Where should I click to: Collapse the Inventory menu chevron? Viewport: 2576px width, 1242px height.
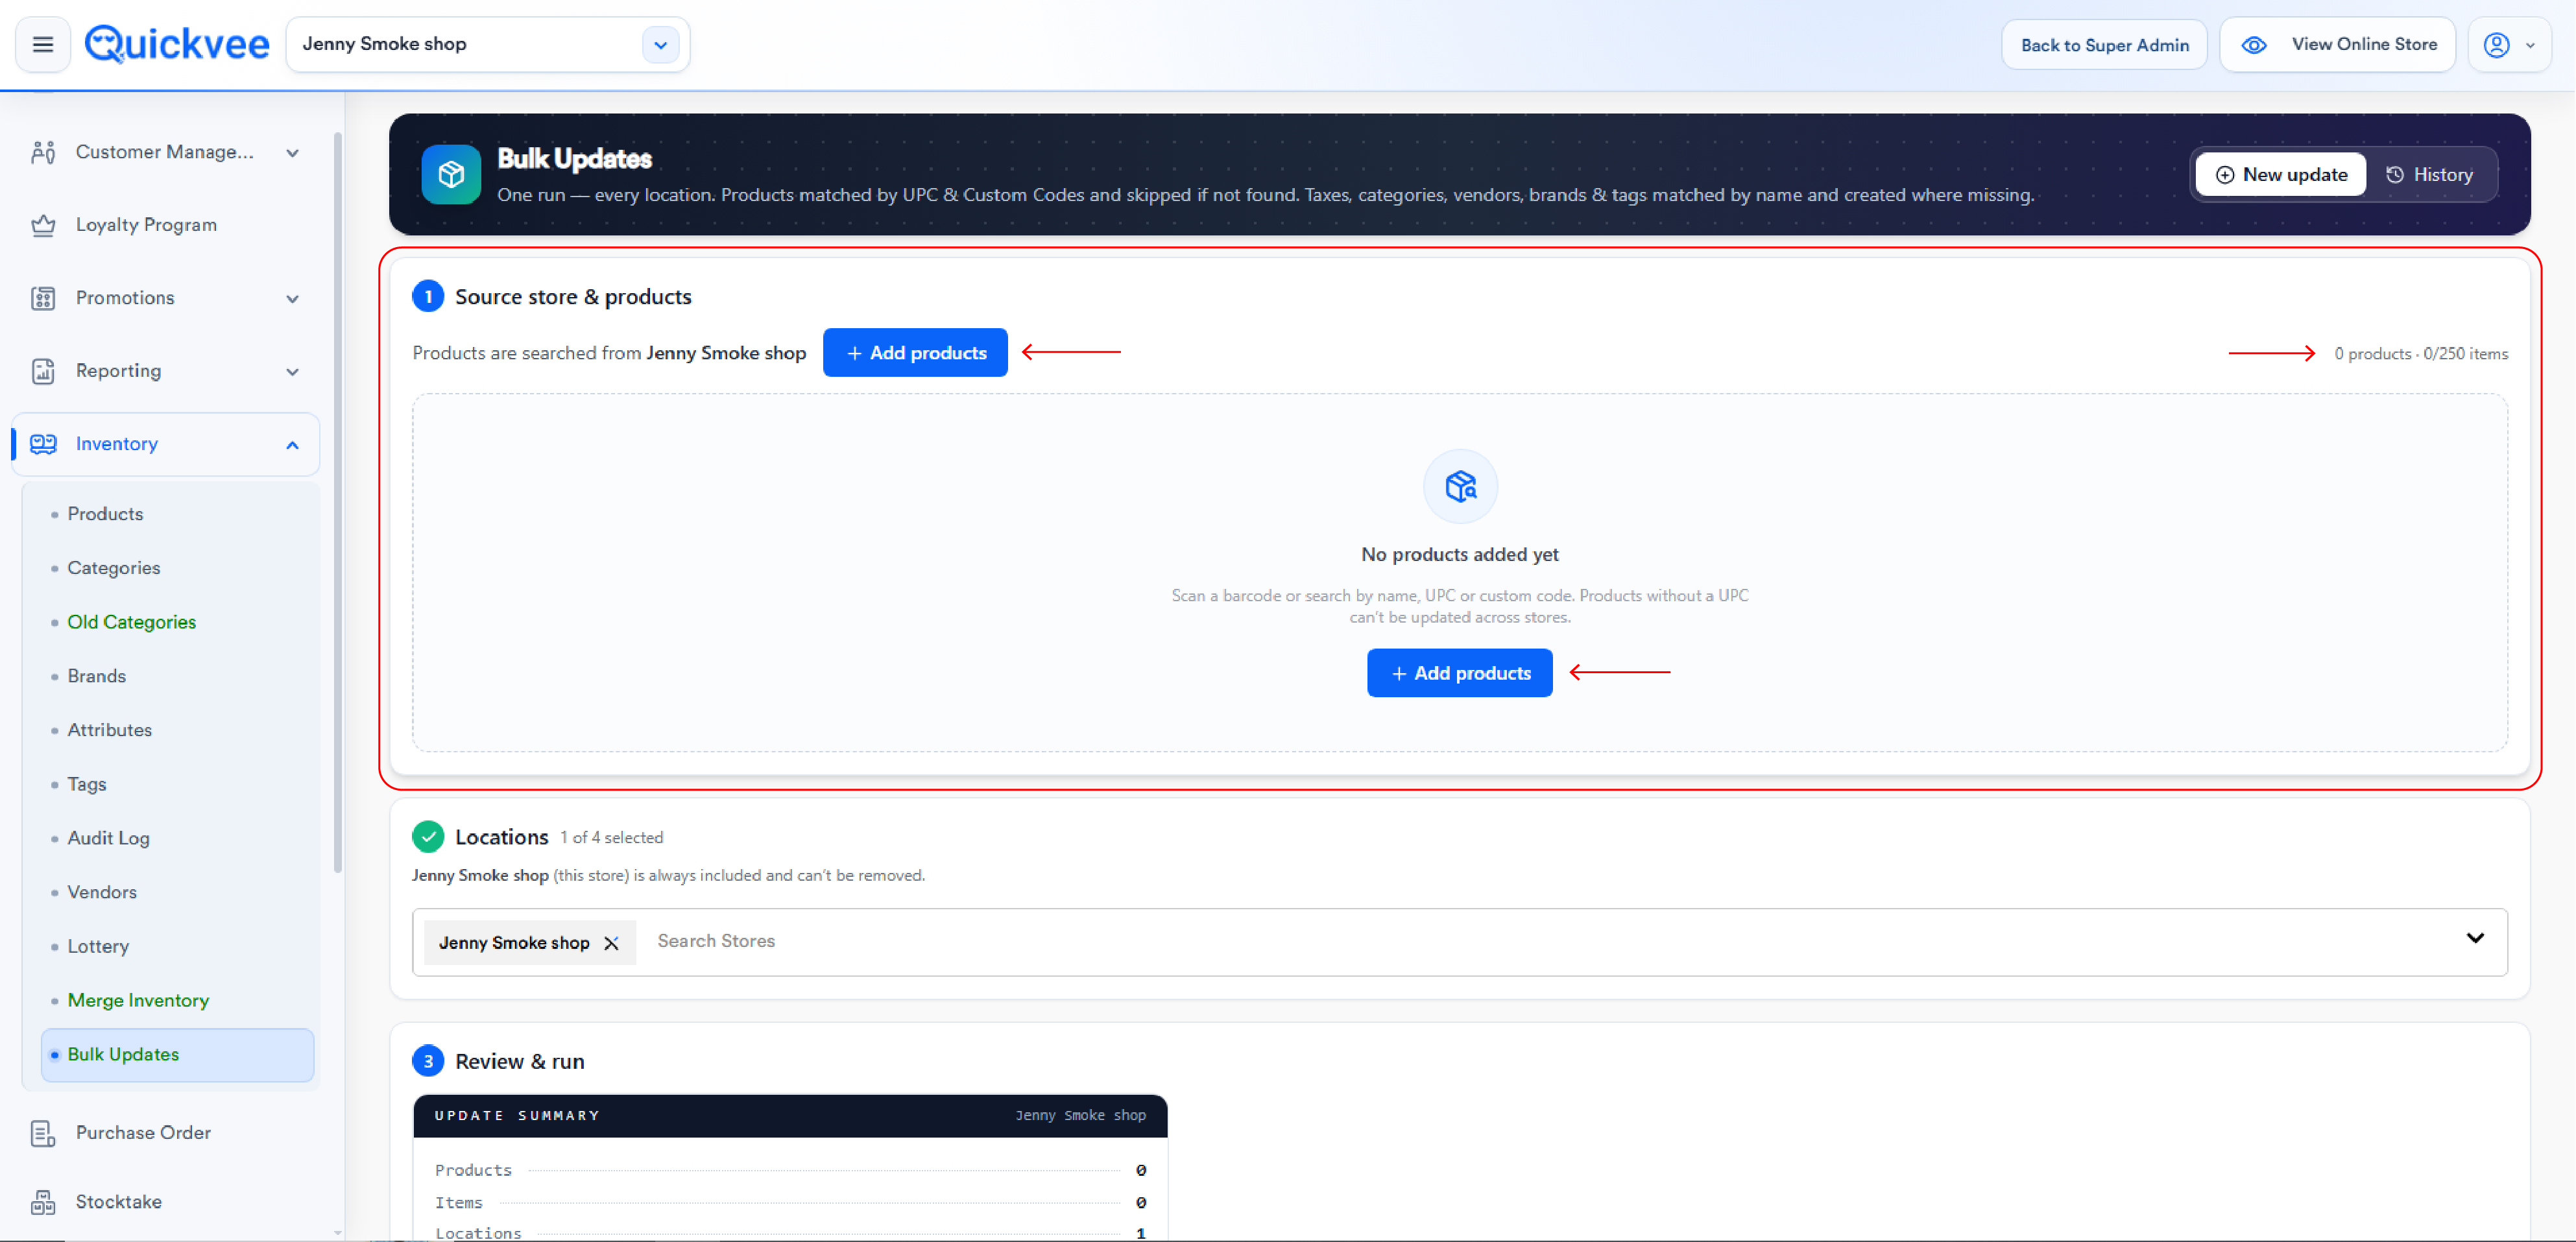(x=292, y=445)
